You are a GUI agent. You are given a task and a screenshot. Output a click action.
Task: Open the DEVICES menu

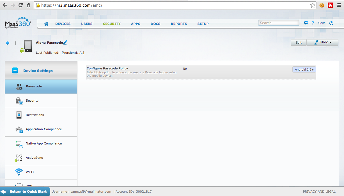(63, 24)
